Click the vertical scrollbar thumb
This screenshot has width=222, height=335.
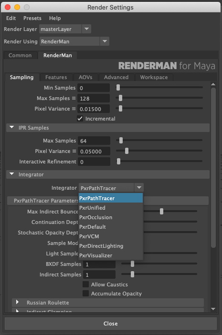coord(213,168)
